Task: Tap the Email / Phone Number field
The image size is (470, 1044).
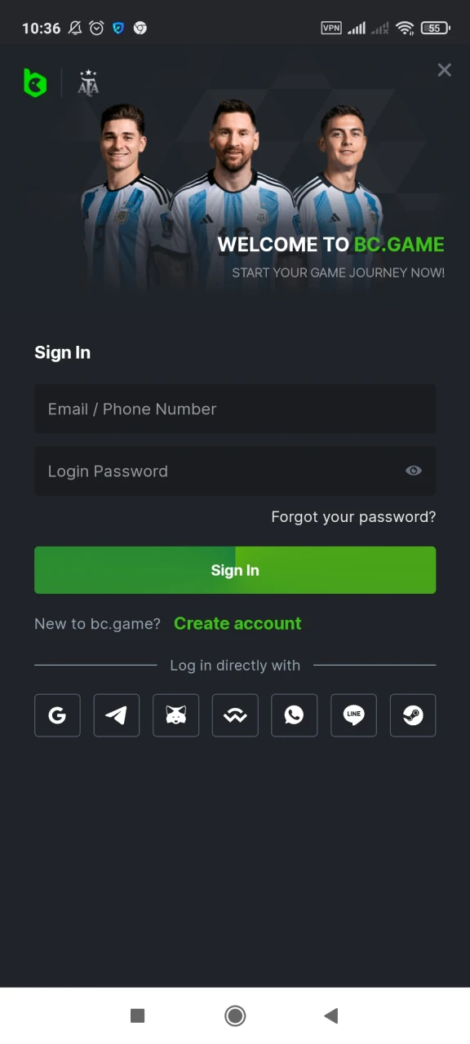Action: [235, 409]
